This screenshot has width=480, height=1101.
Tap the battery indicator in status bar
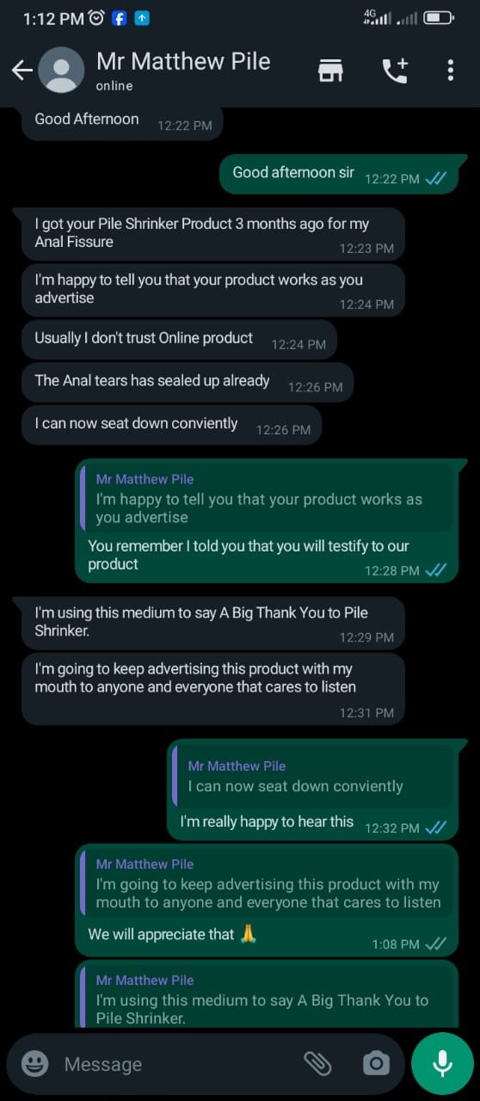(x=439, y=17)
